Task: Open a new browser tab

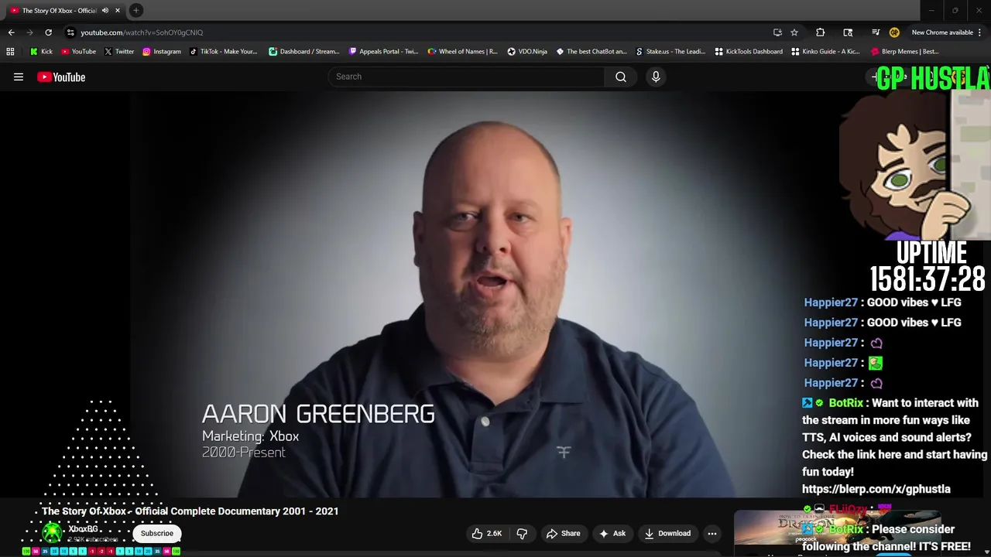Action: coord(136,10)
